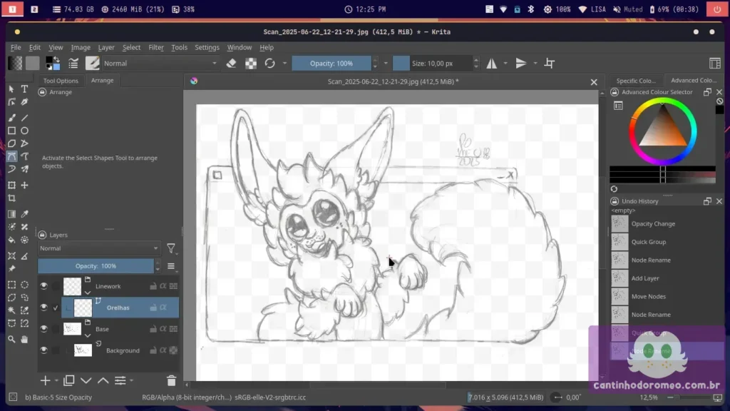Select the Rectangle tool

coord(11,131)
